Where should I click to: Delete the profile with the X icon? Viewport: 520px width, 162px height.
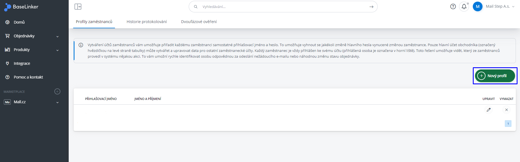(x=506, y=110)
